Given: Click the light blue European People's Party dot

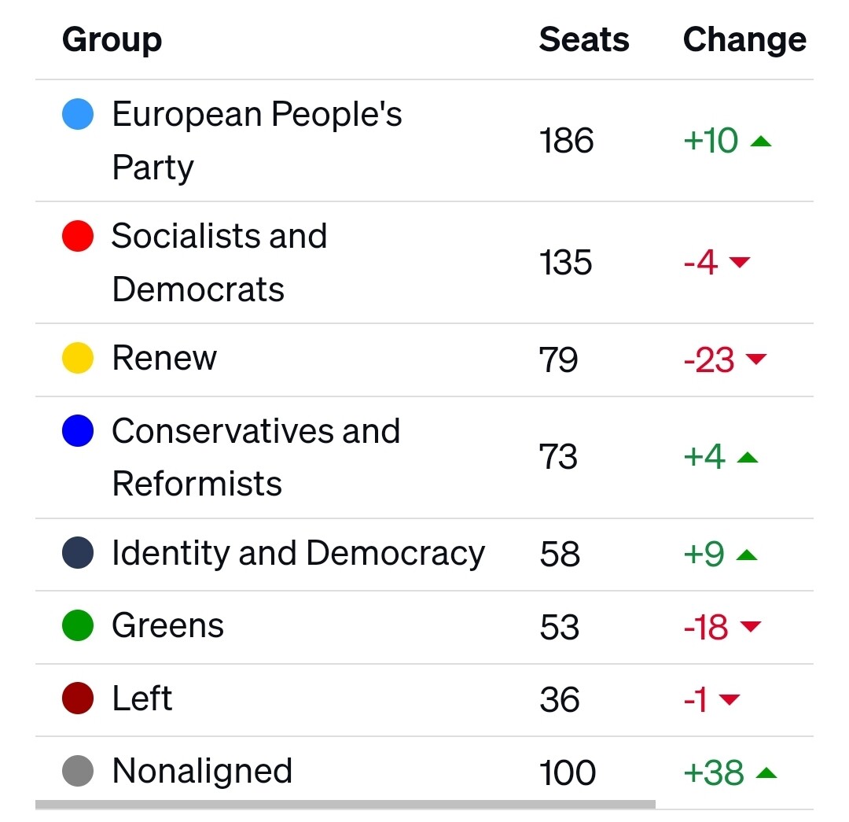Looking at the screenshot, I should (78, 114).
